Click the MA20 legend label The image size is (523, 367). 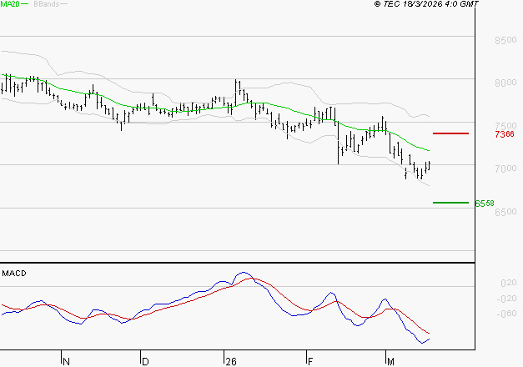[x=10, y=4]
